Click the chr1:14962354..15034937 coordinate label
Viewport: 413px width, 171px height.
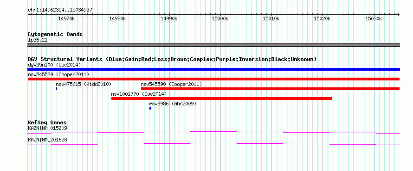tap(60, 10)
